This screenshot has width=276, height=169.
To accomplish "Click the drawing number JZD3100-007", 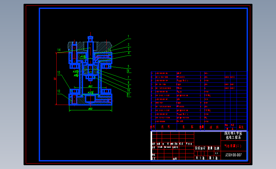I will [233, 155].
